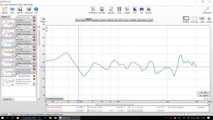213x120 pixels.
Task: Uncheck trace 6: mar 22 21:35:52
Action: 88,111
